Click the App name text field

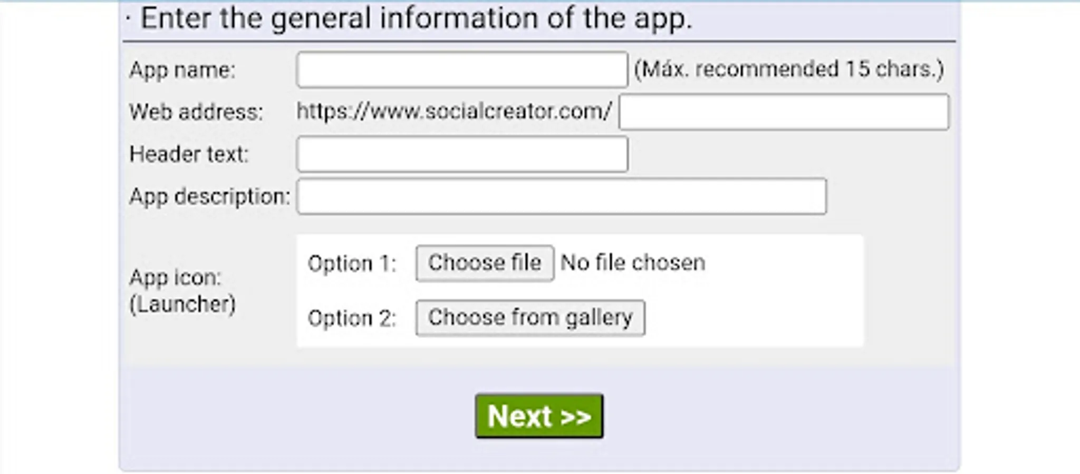coord(462,70)
